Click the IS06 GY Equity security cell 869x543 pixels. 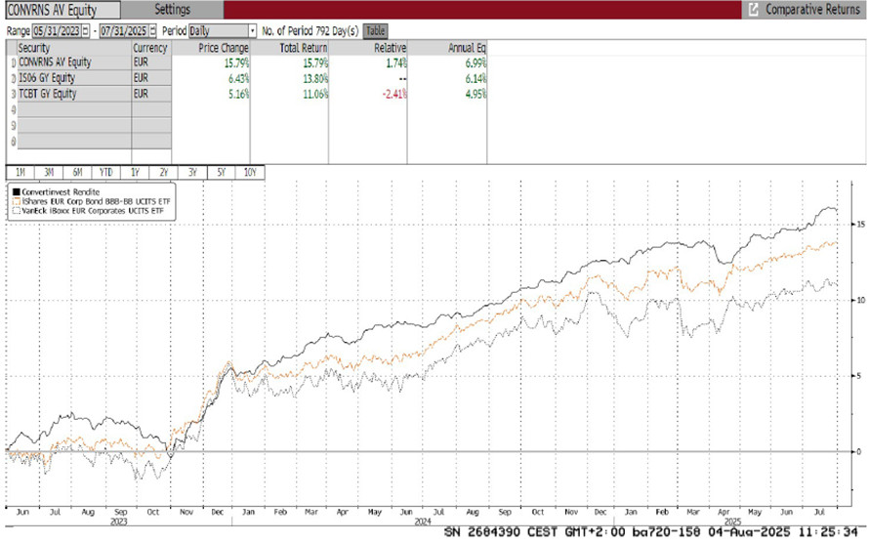pos(70,79)
